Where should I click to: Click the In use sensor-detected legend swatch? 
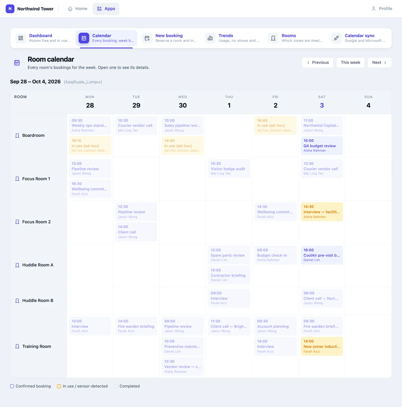(x=59, y=386)
